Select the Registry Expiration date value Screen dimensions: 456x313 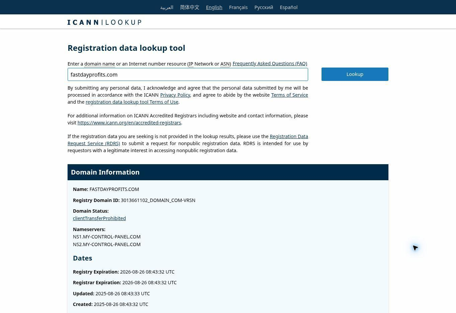[x=147, y=272]
